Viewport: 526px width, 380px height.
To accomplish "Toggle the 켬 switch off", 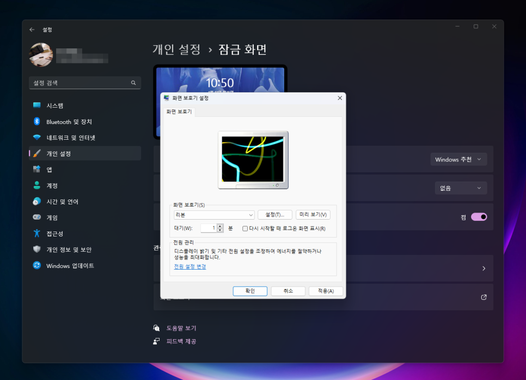I will coord(479,217).
